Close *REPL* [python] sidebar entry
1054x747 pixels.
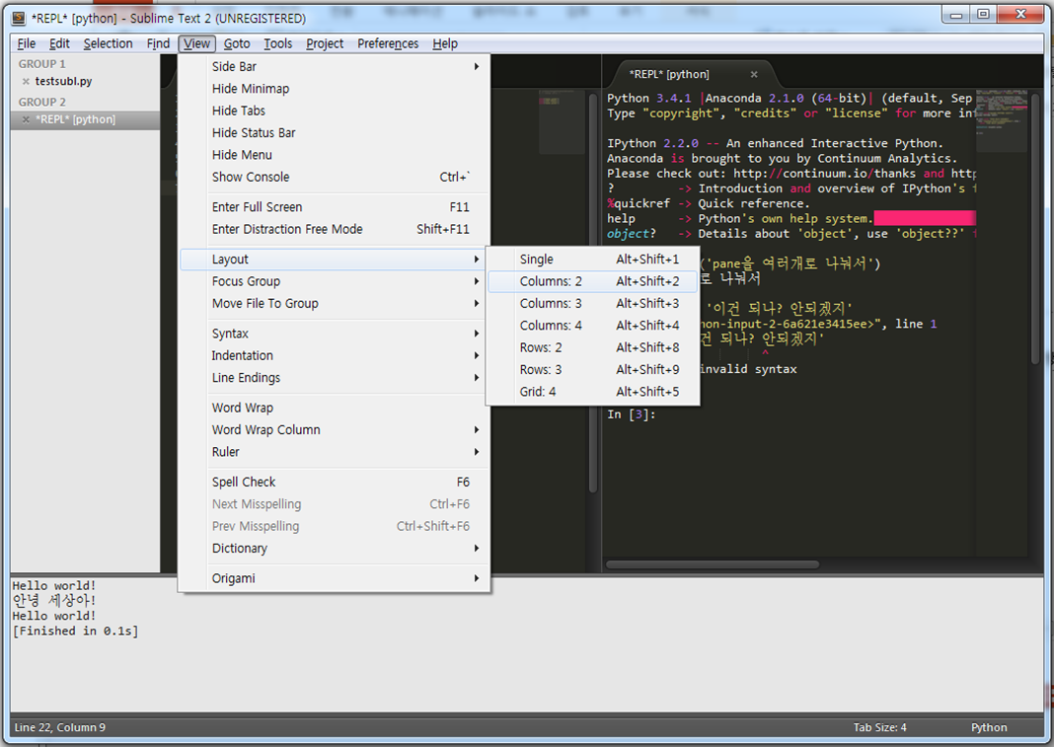coord(26,119)
